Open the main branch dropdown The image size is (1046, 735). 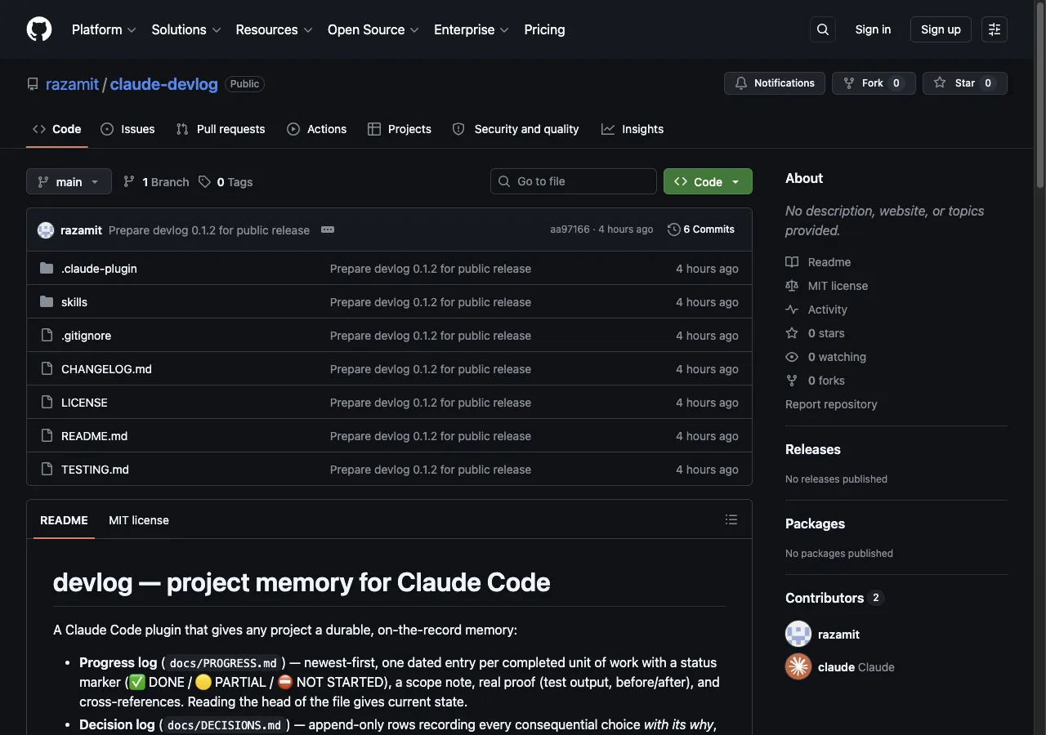[x=69, y=181]
